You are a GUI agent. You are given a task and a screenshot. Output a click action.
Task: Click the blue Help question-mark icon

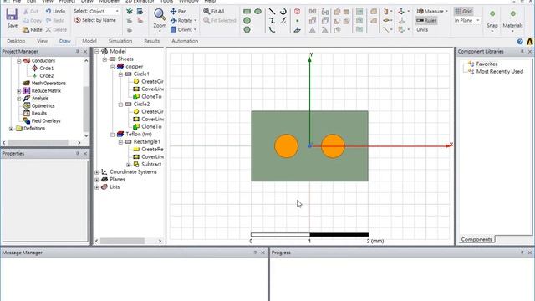[x=520, y=41]
